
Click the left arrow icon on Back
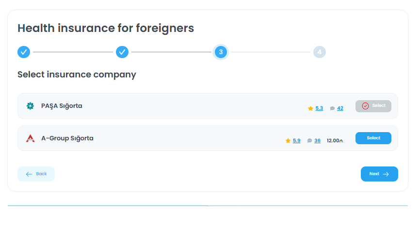(x=29, y=174)
